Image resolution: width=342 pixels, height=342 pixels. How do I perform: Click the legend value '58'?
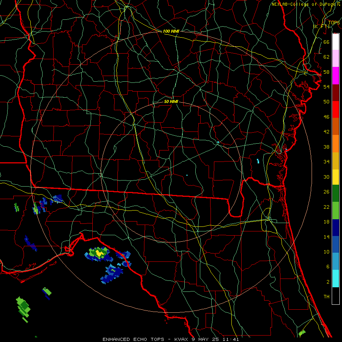(326, 72)
